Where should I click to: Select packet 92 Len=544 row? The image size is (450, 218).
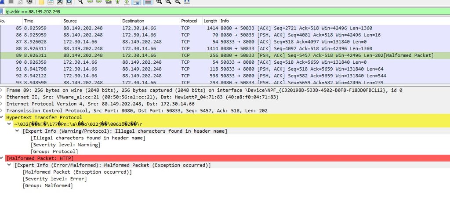tap(225, 76)
